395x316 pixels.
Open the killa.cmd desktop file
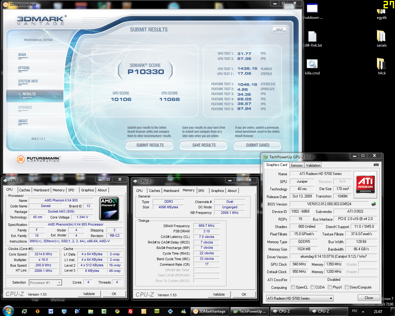coord(312,67)
